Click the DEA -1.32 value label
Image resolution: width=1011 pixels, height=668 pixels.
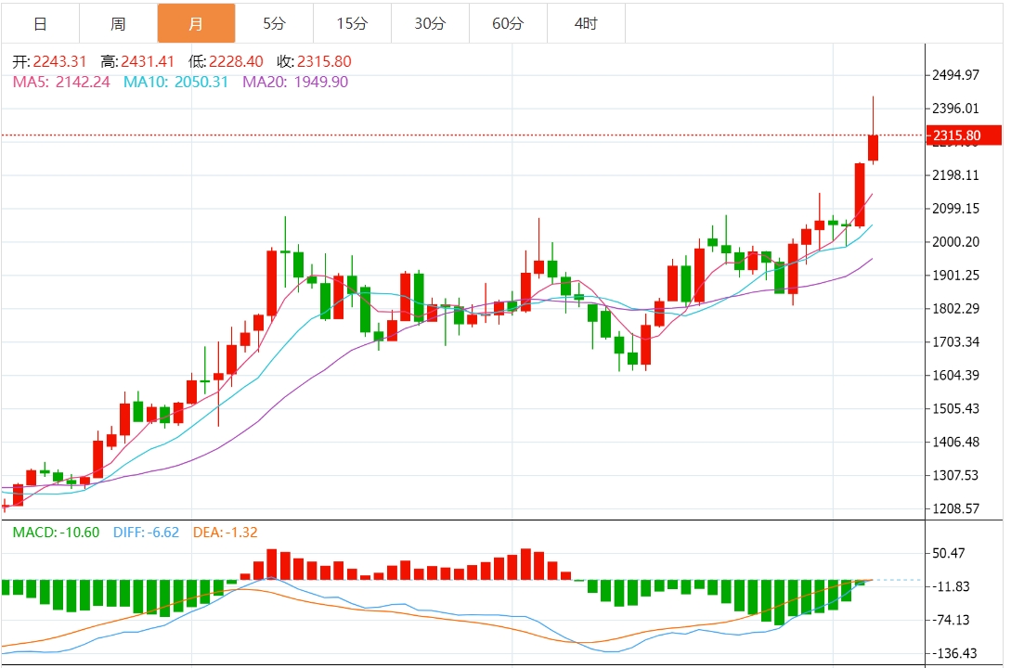225,533
